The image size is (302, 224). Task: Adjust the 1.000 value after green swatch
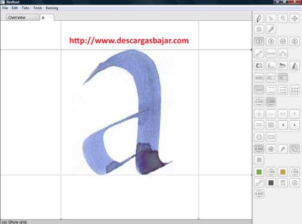coord(271,172)
